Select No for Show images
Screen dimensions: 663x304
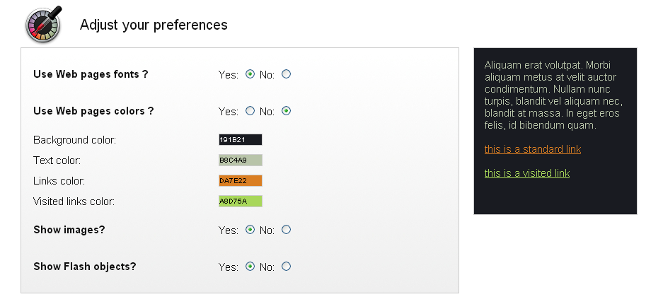(287, 230)
